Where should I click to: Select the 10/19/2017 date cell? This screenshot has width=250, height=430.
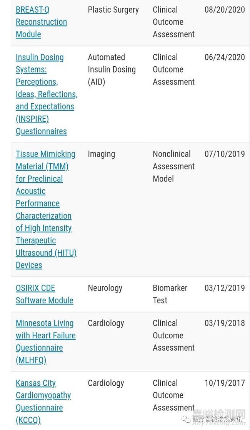tap(225, 383)
